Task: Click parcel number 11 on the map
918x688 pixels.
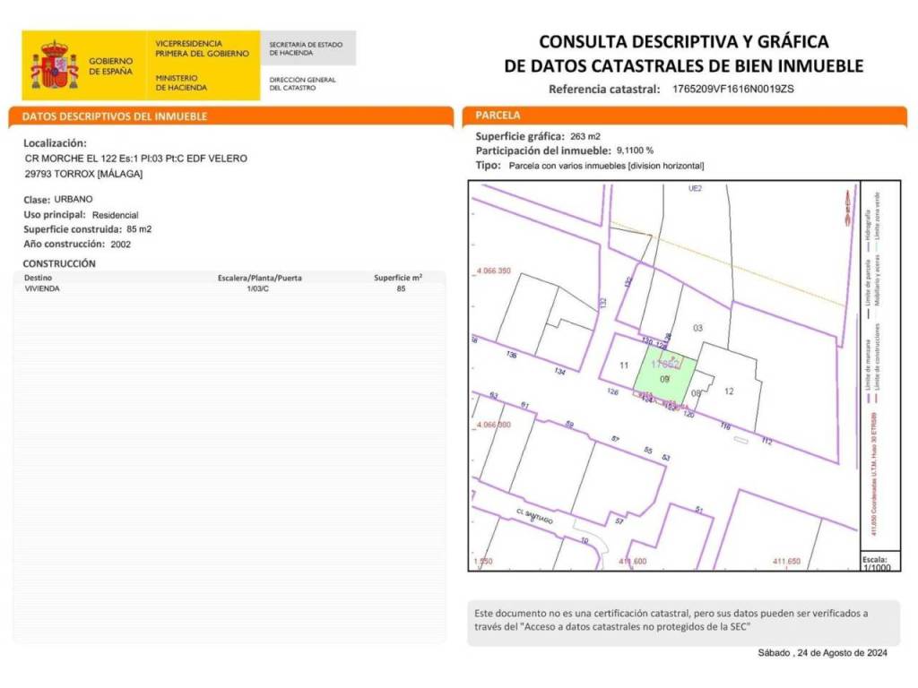Action: (x=624, y=365)
